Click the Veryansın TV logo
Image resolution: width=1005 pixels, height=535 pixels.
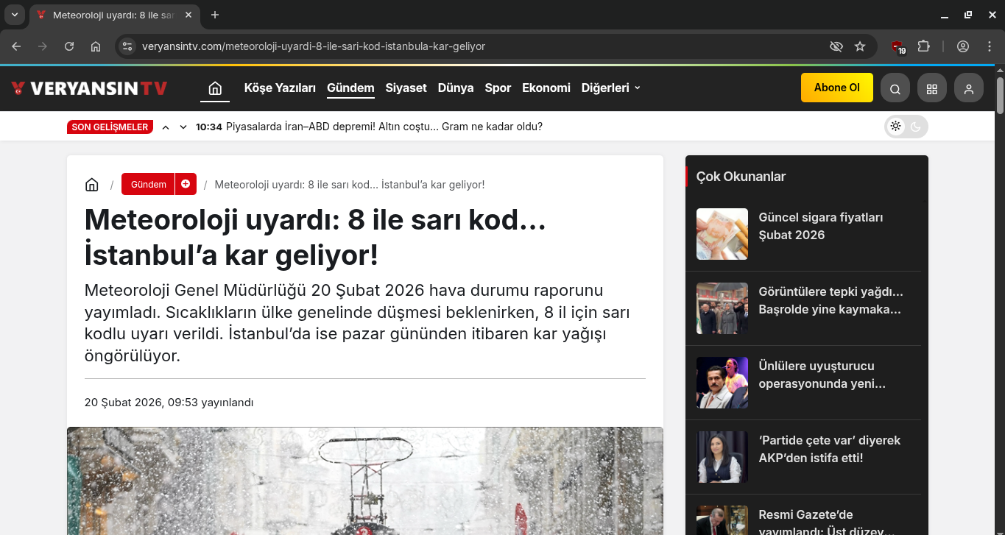(x=88, y=88)
